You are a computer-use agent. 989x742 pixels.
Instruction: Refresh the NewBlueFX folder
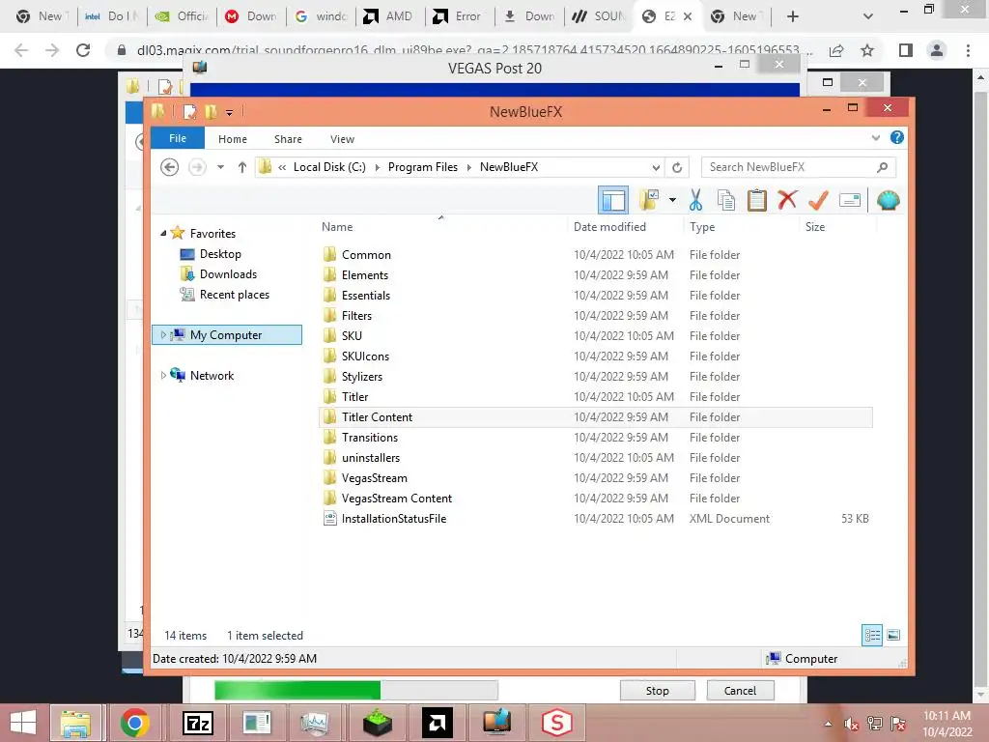[x=677, y=167]
